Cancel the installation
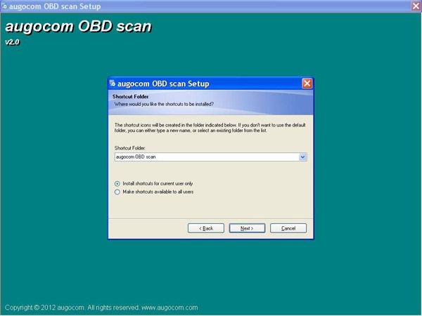 click(288, 228)
